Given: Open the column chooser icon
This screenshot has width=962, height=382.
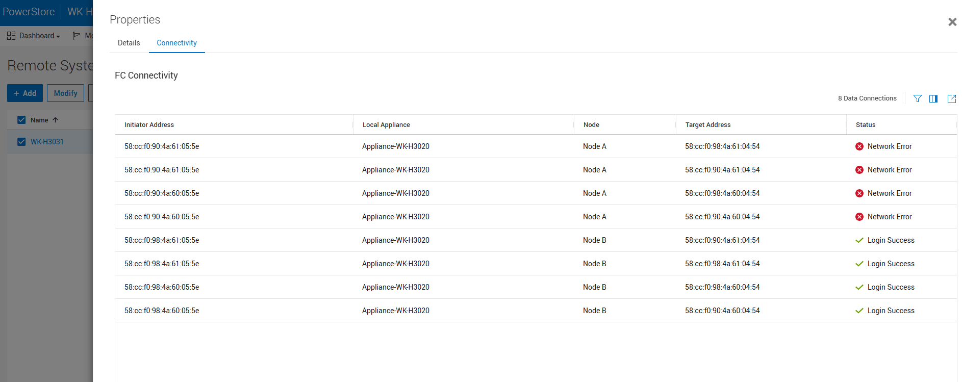Looking at the screenshot, I should 933,98.
